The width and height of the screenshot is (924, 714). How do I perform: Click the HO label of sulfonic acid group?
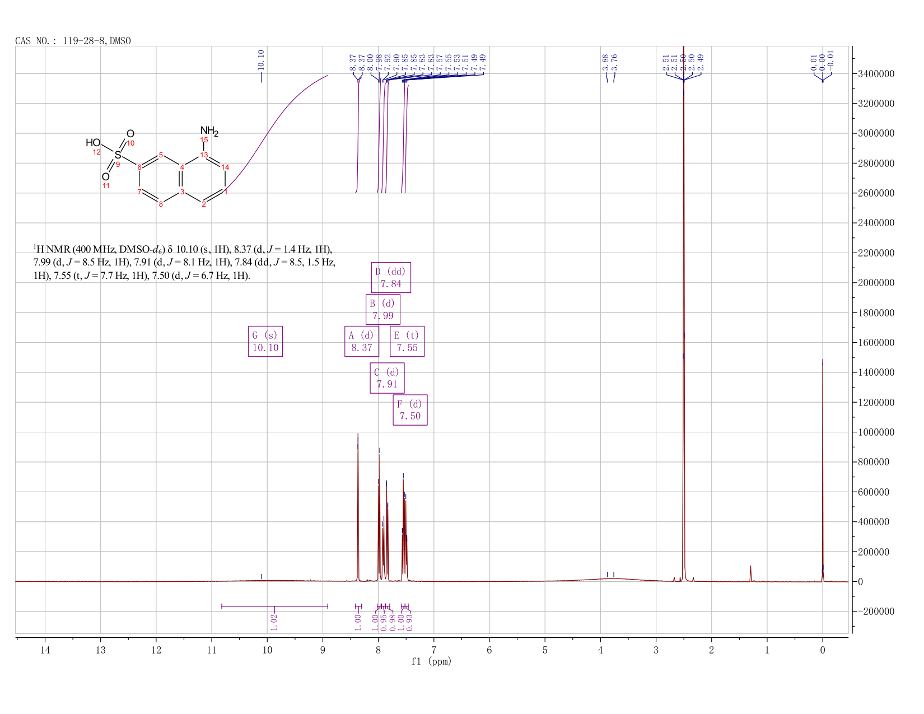point(93,143)
